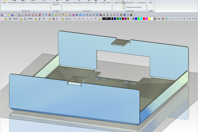Screen dimensions: 198x132
Task: Click the save file icon
Action: 12,15
